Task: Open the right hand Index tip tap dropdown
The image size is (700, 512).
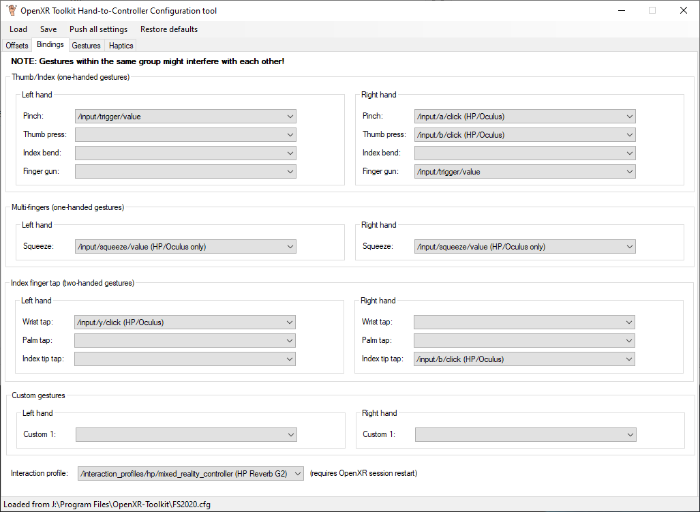Action: [524, 359]
